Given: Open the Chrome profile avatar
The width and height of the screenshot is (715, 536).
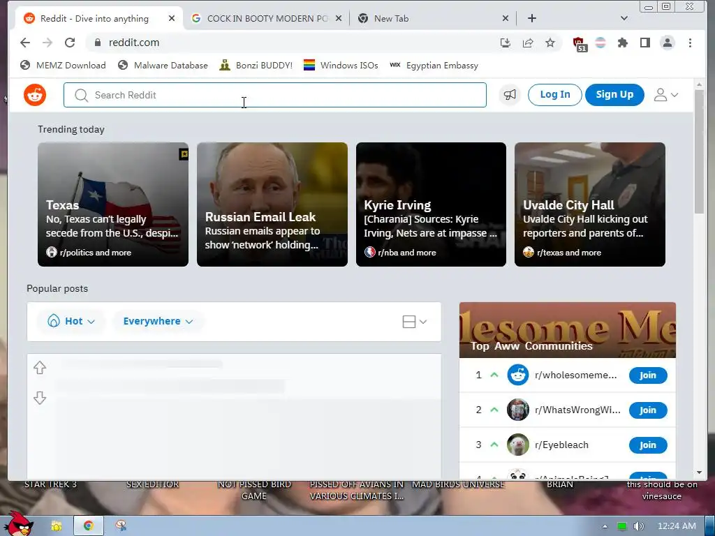Looking at the screenshot, I should [668, 43].
